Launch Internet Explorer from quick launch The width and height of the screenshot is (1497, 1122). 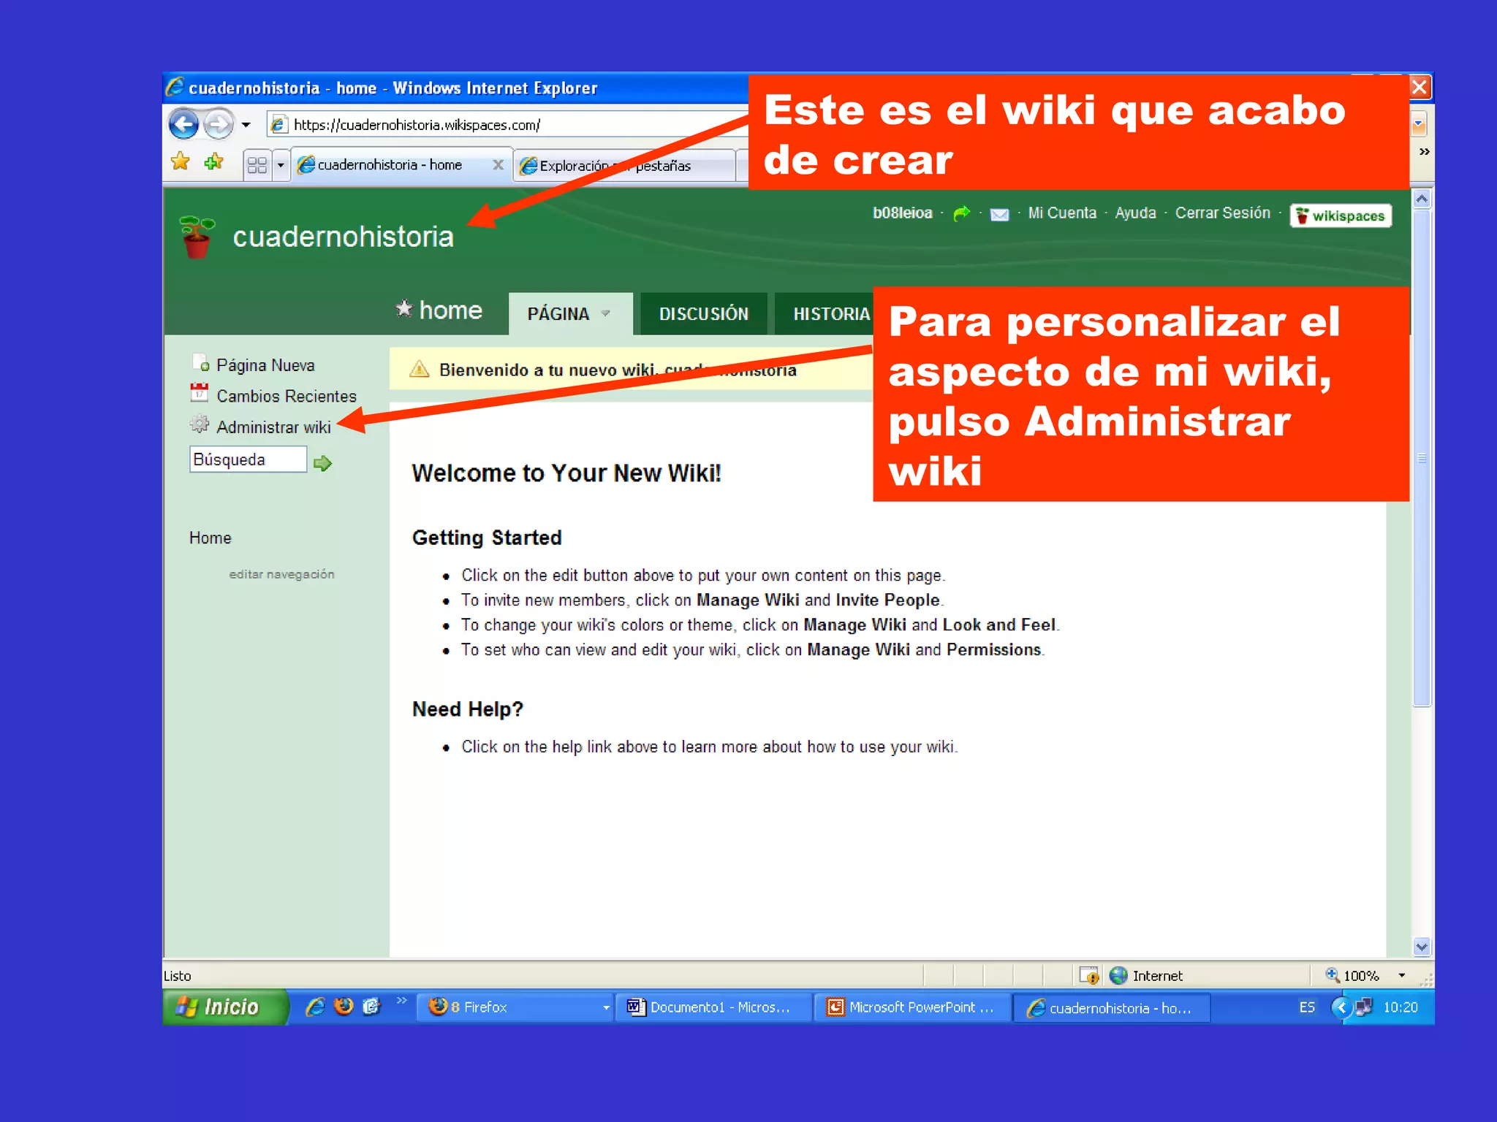tap(315, 1007)
